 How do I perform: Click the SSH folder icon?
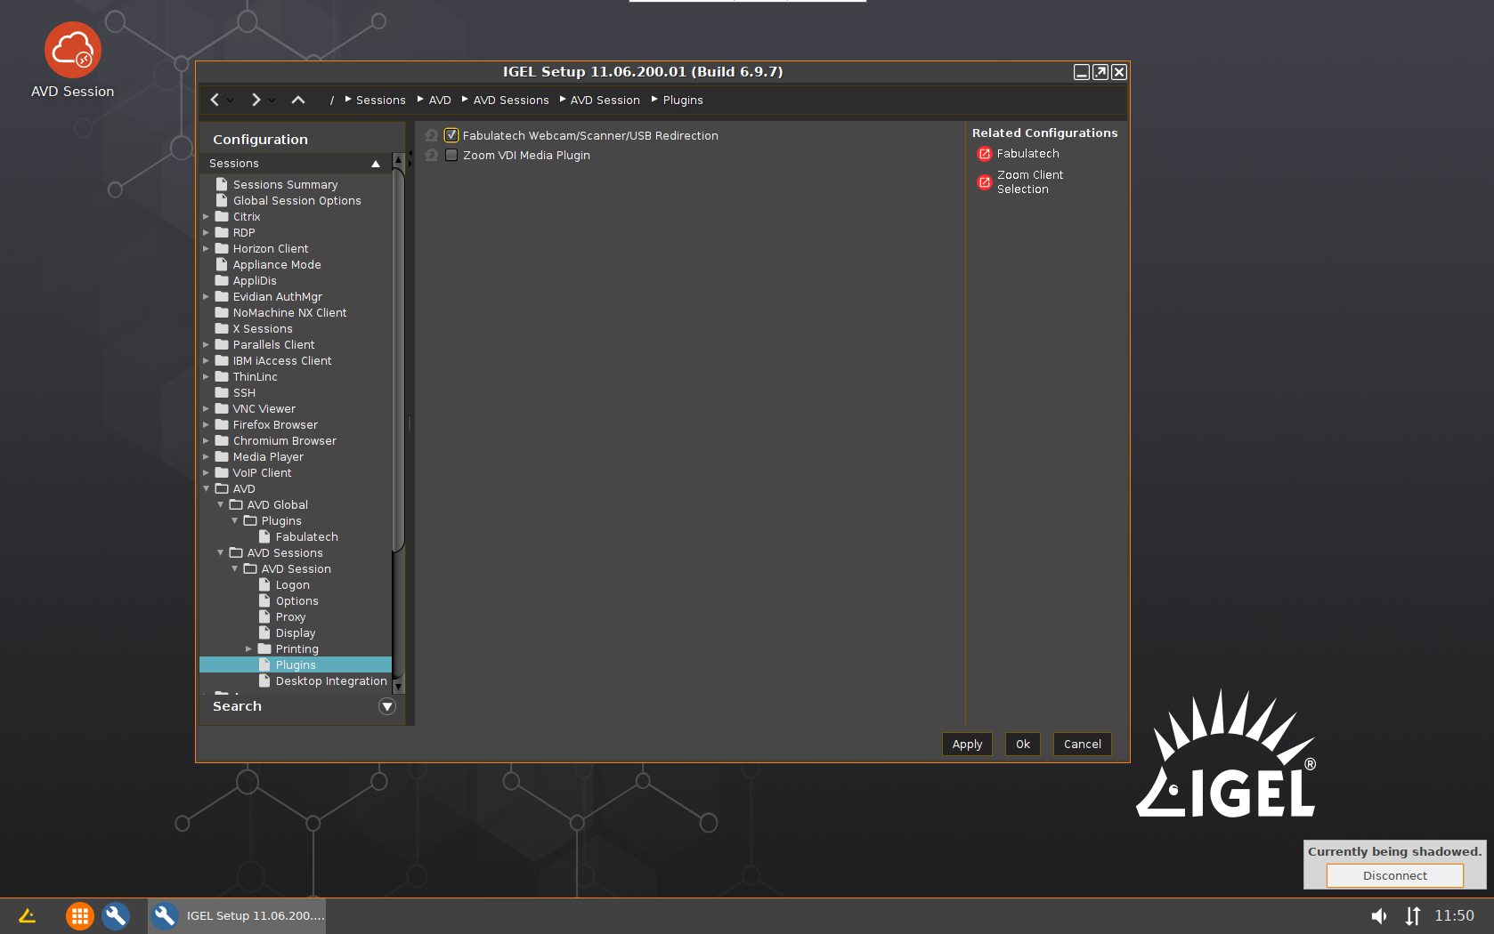222,392
